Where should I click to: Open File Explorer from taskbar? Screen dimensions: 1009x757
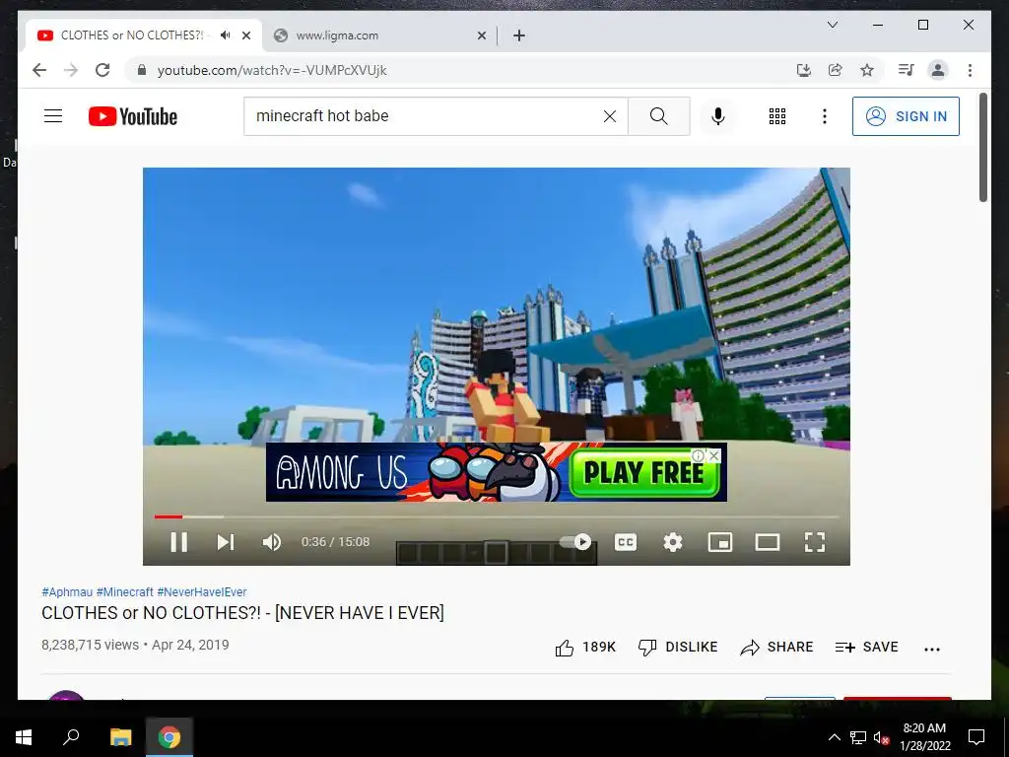(120, 737)
